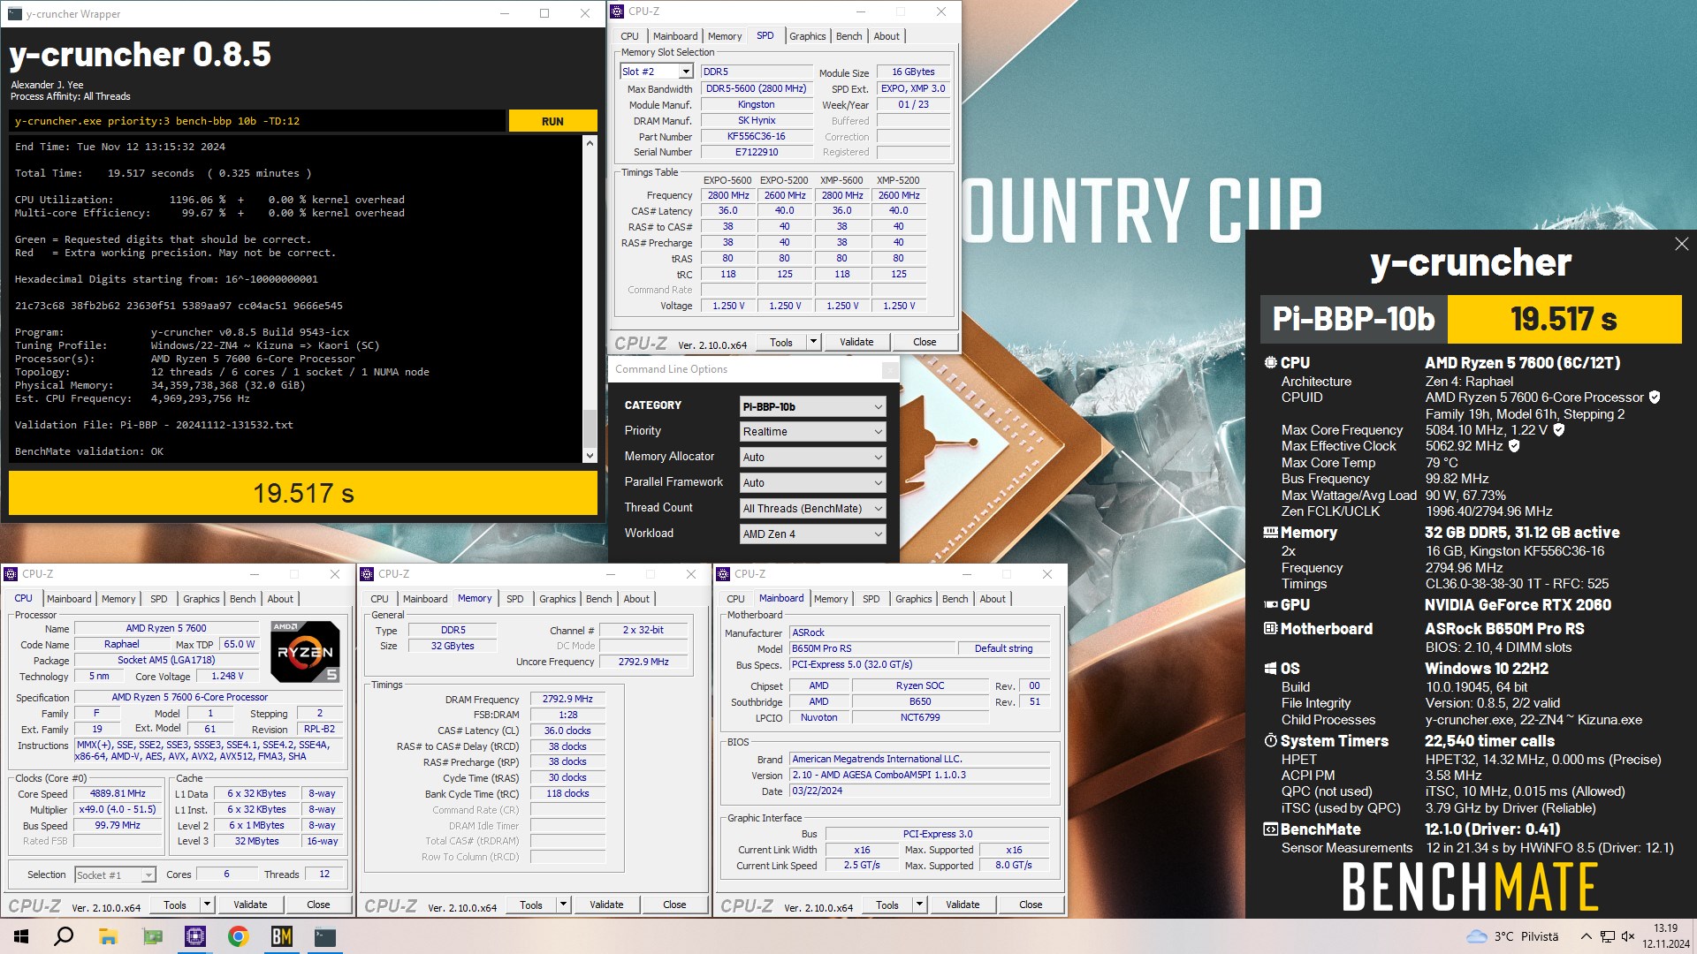
Task: Open the CPU-Z taskbar icon
Action: coord(195,936)
